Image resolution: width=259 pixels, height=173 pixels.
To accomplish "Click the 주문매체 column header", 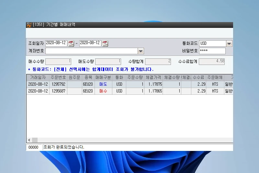I will (215, 78).
